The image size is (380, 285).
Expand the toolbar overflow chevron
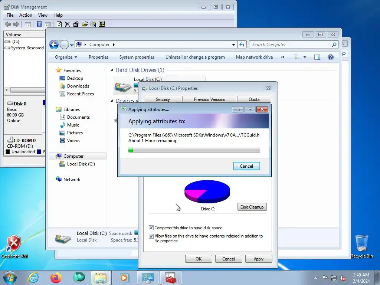click(282, 57)
